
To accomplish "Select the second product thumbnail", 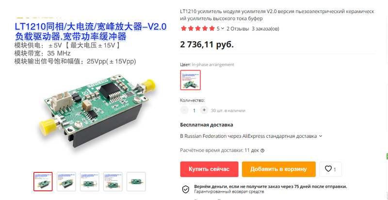I will 66,182.
